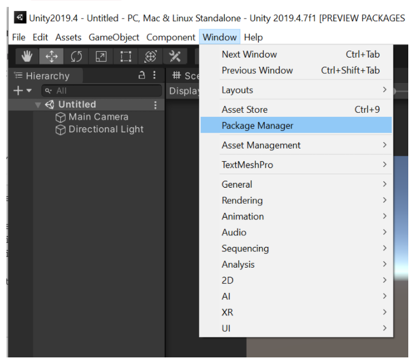Click the Directional Light cube icon
The height and width of the screenshot is (362, 410).
[60, 130]
